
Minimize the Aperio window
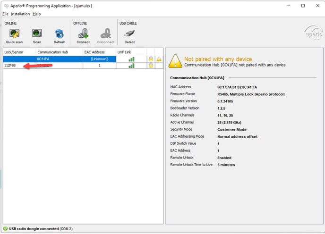[288, 6]
